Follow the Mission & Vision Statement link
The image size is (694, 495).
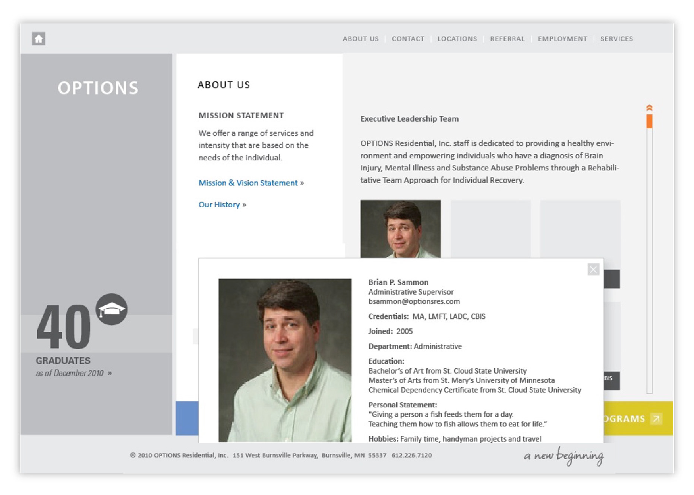(251, 183)
